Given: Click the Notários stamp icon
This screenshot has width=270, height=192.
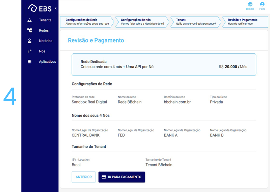Looking at the screenshot, I should (29, 41).
